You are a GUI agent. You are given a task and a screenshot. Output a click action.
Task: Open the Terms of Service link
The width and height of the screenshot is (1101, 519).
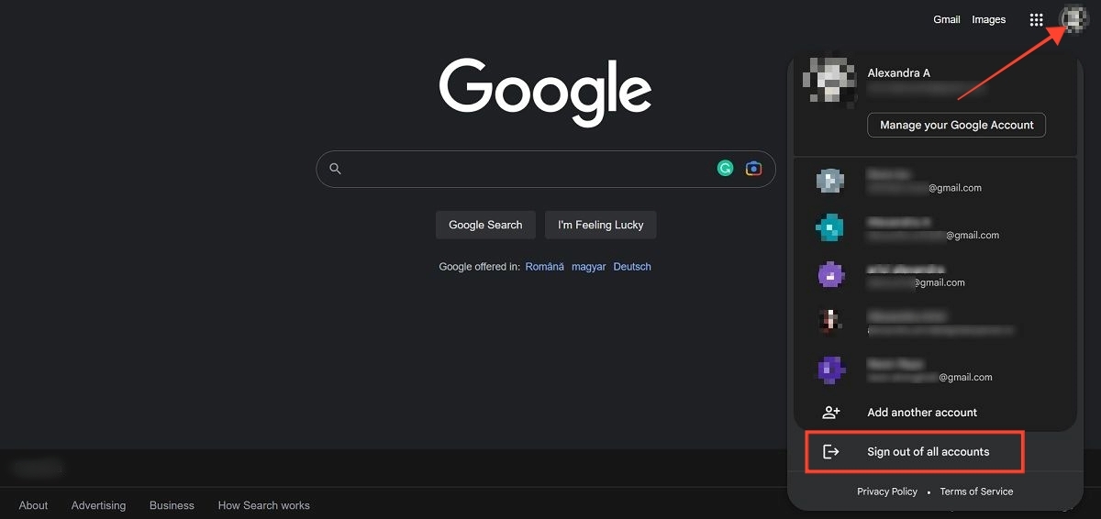(x=976, y=491)
